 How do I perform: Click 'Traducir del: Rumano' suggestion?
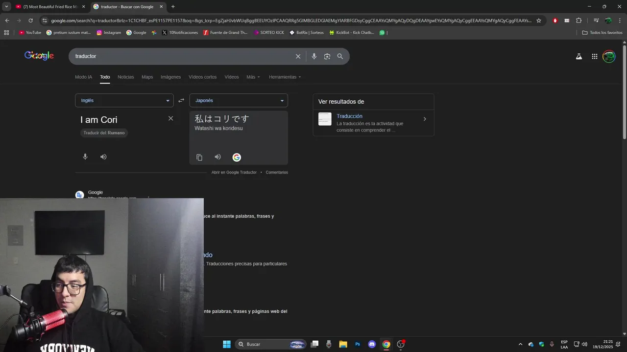(104, 133)
